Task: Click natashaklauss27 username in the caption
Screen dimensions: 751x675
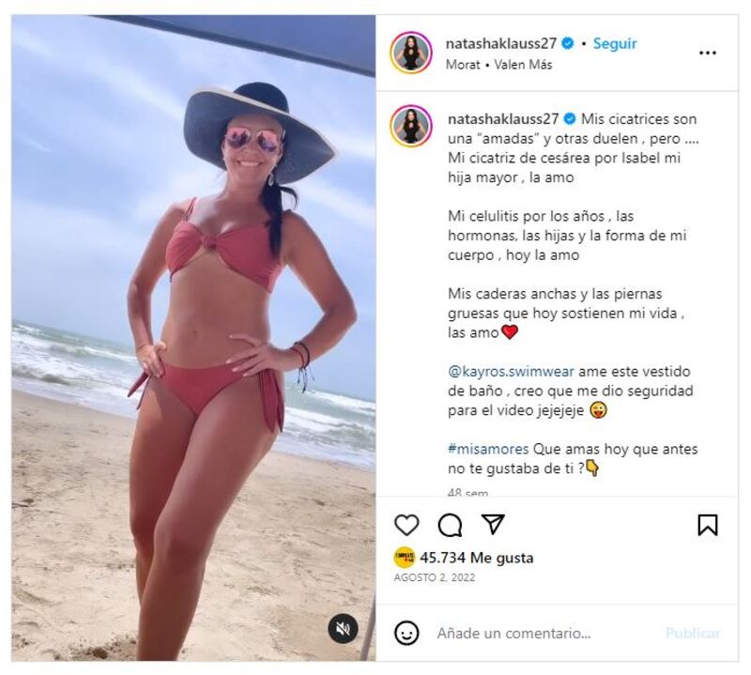Action: point(503,119)
